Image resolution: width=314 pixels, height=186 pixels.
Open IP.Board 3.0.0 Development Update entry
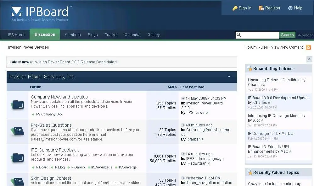coord(278,98)
